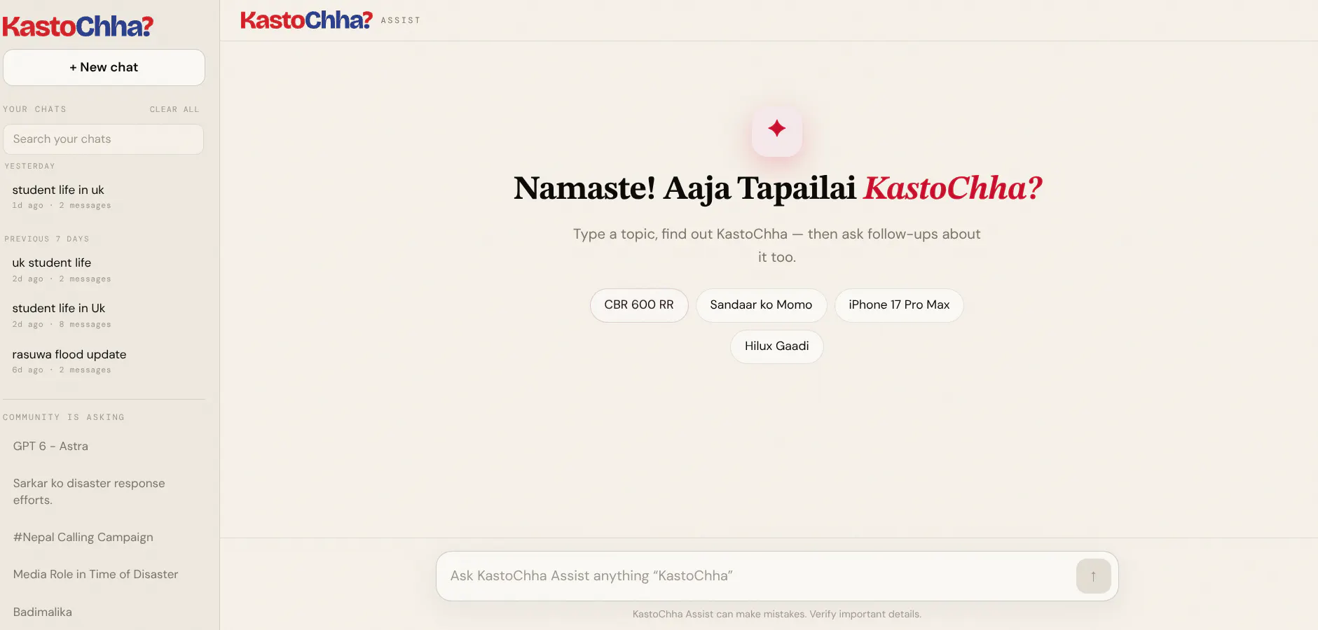This screenshot has width=1318, height=630.
Task: Open the 'student life in uk' chat
Action: pos(104,197)
